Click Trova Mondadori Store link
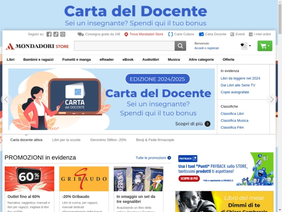 coord(146,34)
